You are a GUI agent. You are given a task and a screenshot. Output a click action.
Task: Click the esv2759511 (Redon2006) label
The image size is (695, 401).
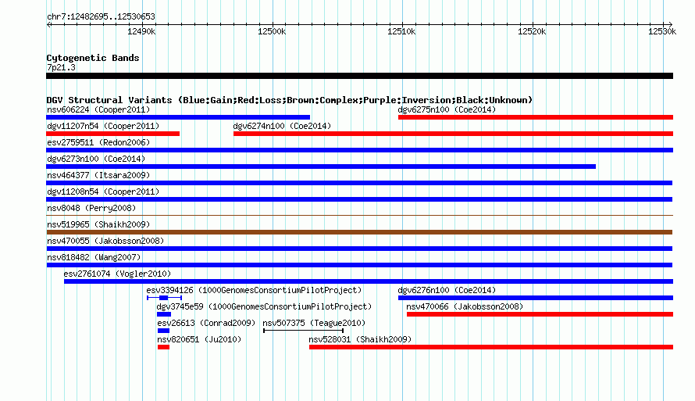tap(98, 142)
